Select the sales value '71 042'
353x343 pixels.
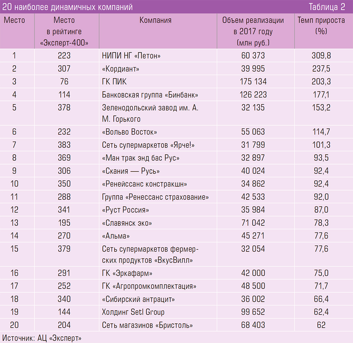(253, 223)
